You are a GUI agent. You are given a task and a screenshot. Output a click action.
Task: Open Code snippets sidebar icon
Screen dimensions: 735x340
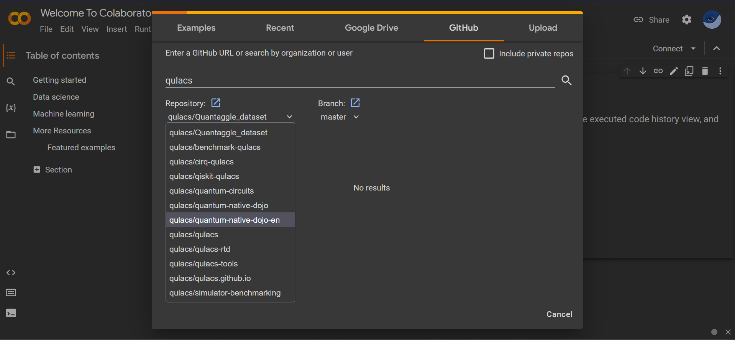11,273
